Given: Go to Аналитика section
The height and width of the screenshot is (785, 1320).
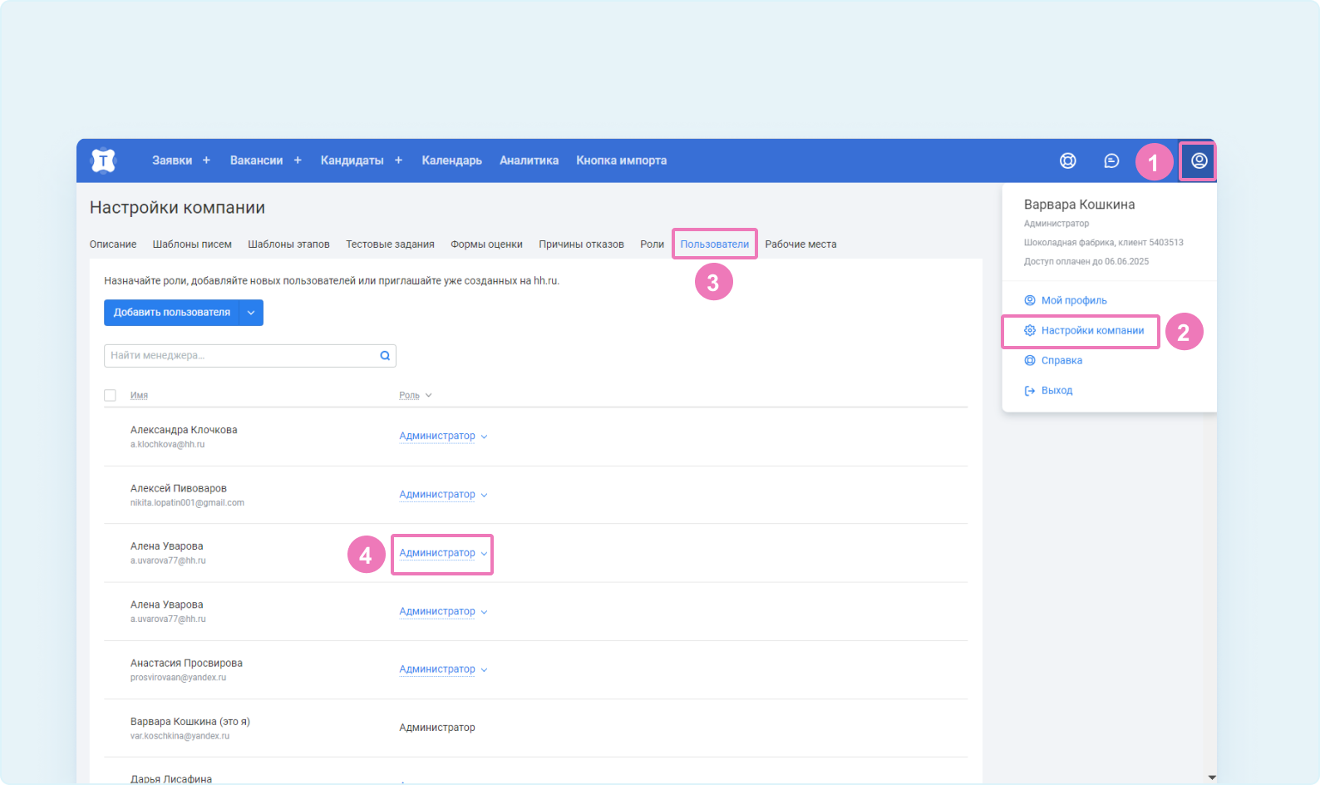Looking at the screenshot, I should 529,160.
